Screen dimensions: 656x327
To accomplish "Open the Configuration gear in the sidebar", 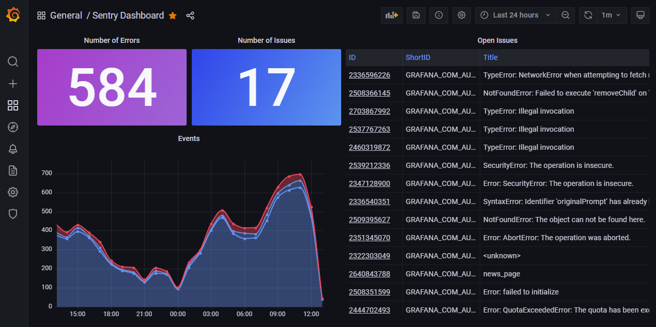I will point(13,192).
